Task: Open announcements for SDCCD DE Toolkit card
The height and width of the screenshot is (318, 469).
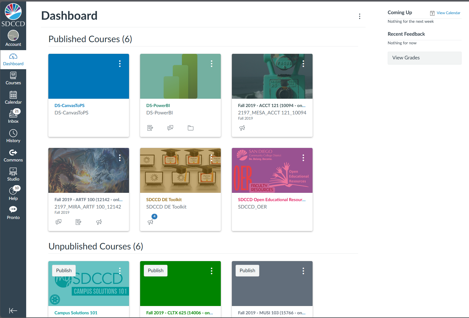Action: 150,222
